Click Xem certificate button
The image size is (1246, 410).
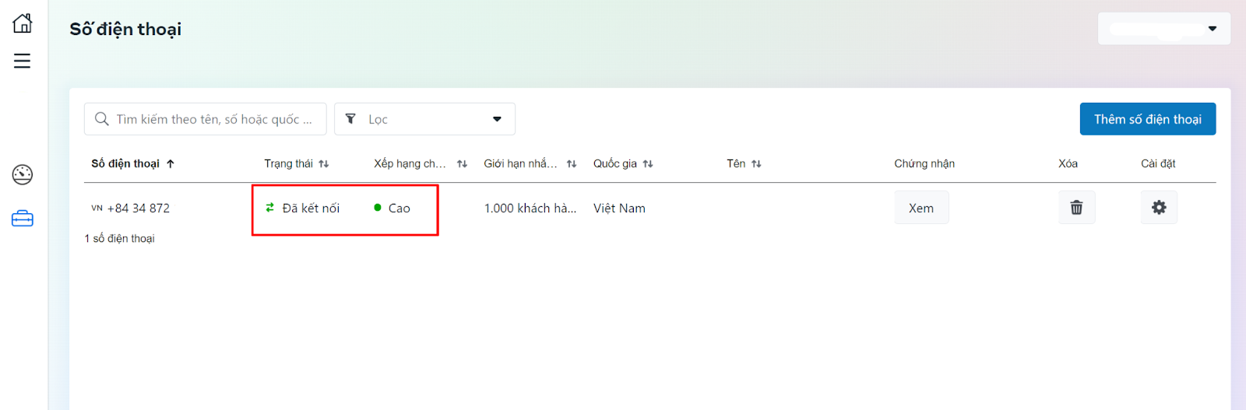click(921, 208)
